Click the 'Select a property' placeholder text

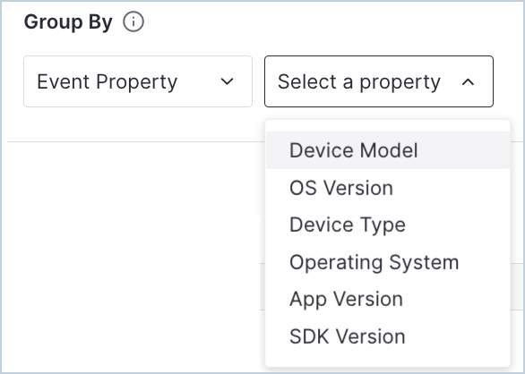(359, 82)
